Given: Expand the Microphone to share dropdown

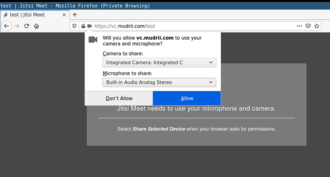Looking at the screenshot, I should pyautogui.click(x=159, y=82).
